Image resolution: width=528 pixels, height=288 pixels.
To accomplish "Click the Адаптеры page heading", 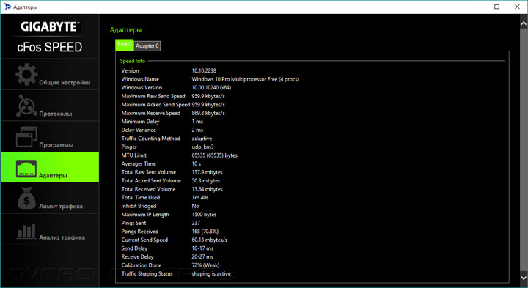I will (x=125, y=30).
